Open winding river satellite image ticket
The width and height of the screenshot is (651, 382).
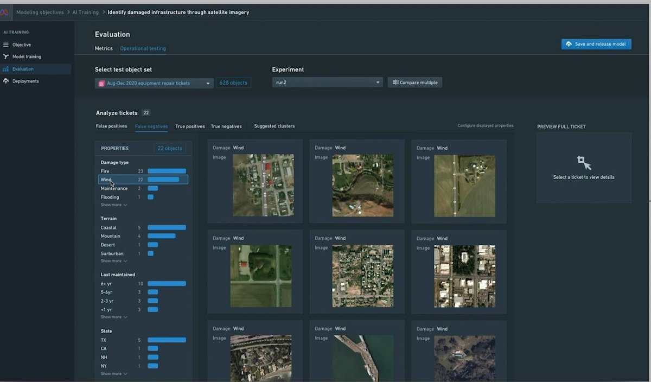362,186
